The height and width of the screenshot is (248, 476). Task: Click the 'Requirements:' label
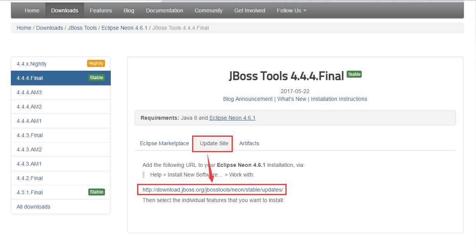click(160, 118)
